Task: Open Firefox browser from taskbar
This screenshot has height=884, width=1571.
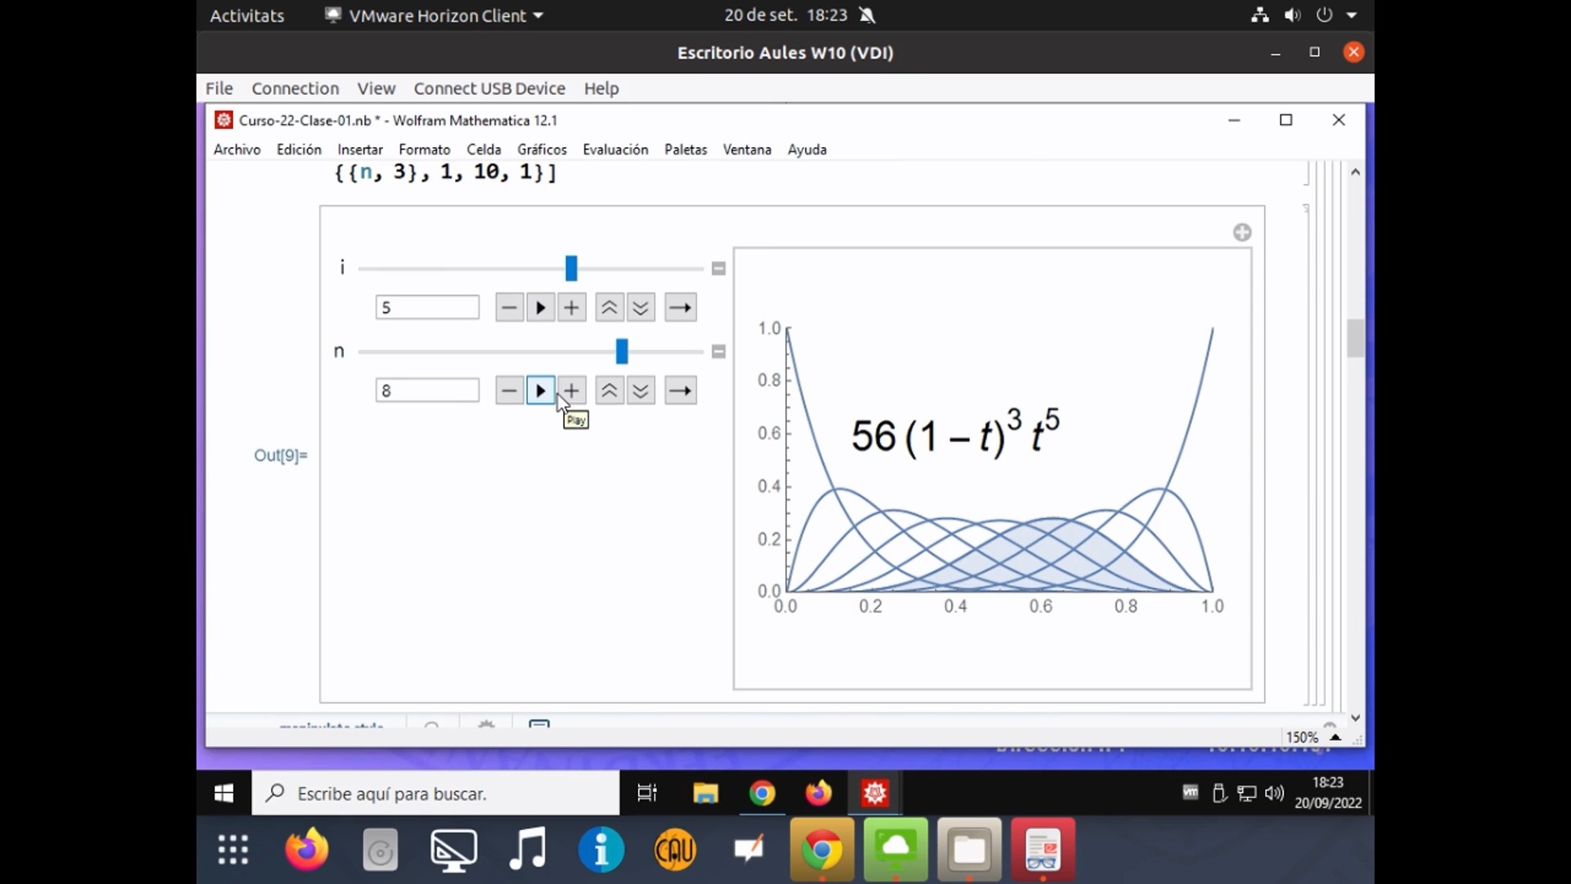Action: pos(816,793)
